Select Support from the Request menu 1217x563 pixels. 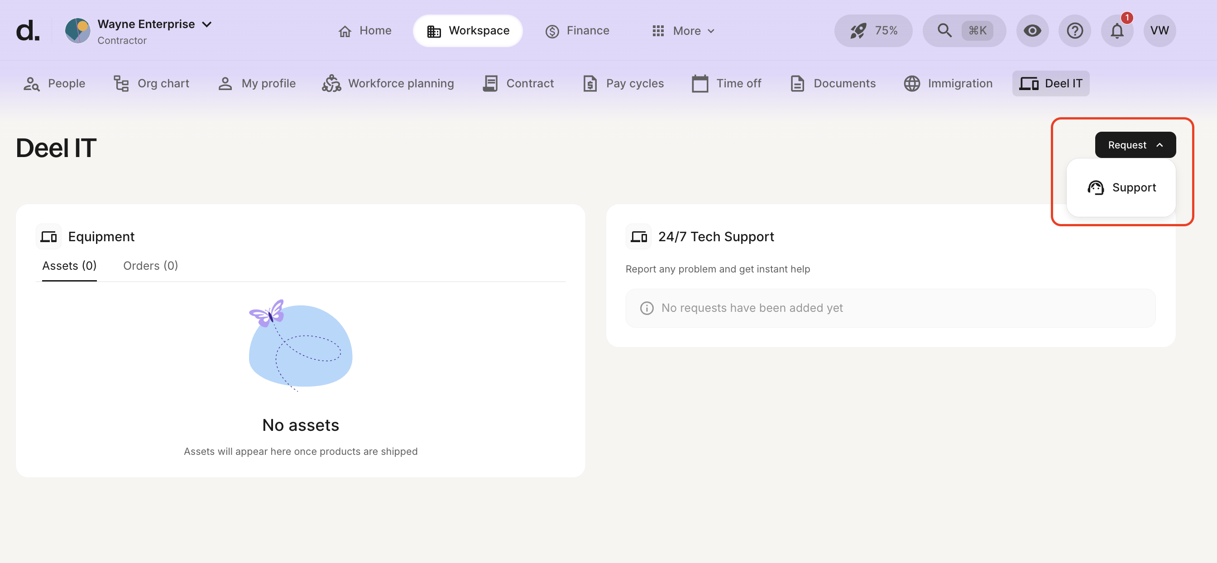coord(1121,187)
